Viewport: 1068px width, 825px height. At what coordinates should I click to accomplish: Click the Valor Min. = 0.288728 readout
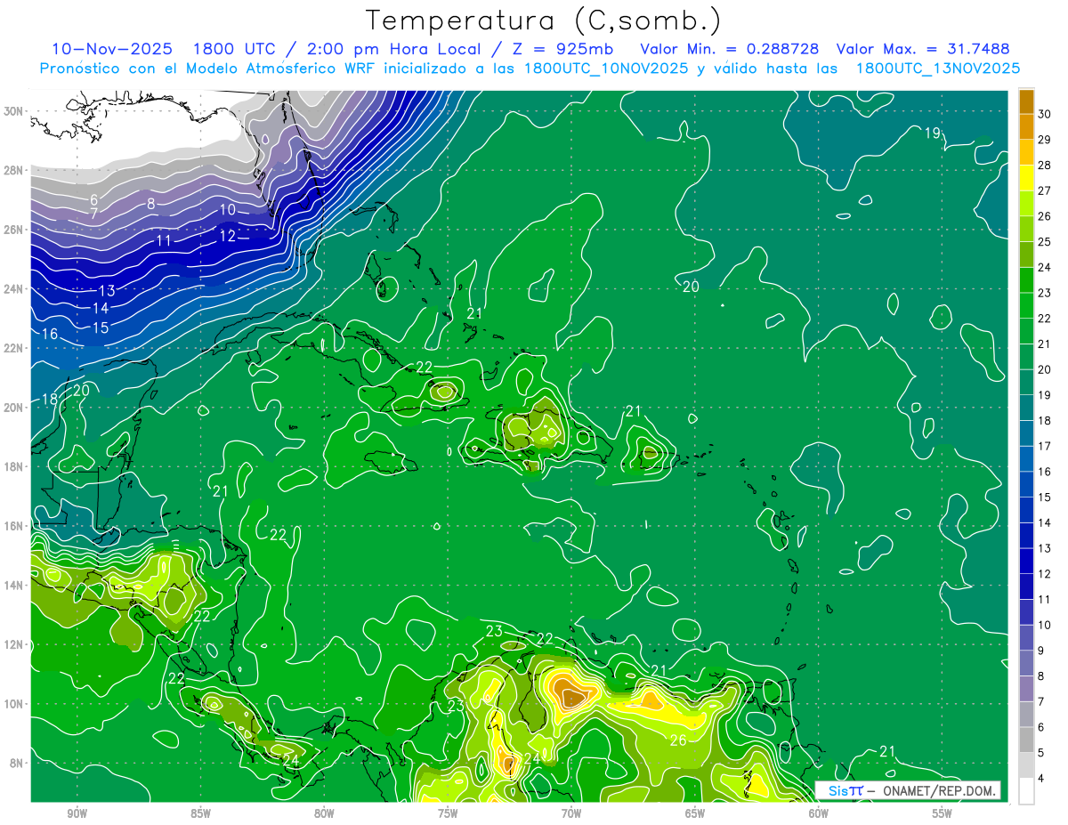pyautogui.click(x=730, y=49)
